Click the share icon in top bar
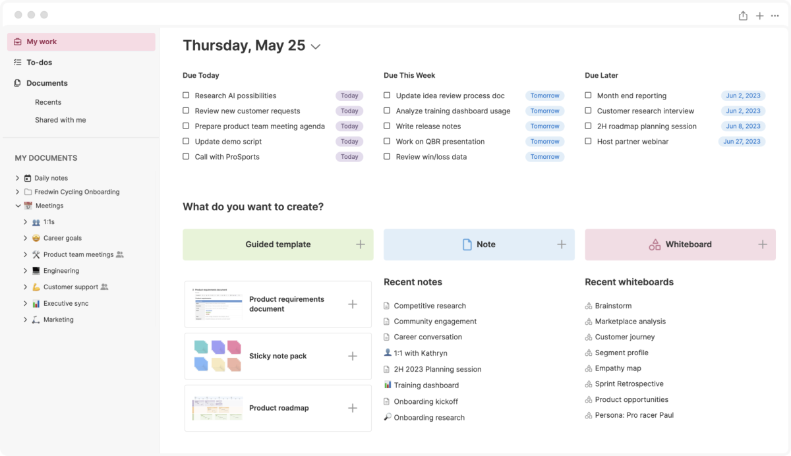The image size is (791, 456). click(x=743, y=16)
